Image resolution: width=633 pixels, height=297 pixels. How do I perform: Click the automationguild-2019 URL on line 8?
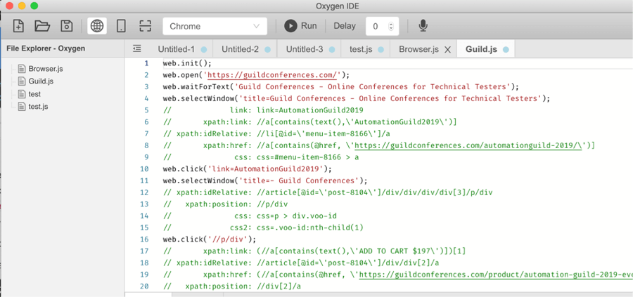(468, 145)
